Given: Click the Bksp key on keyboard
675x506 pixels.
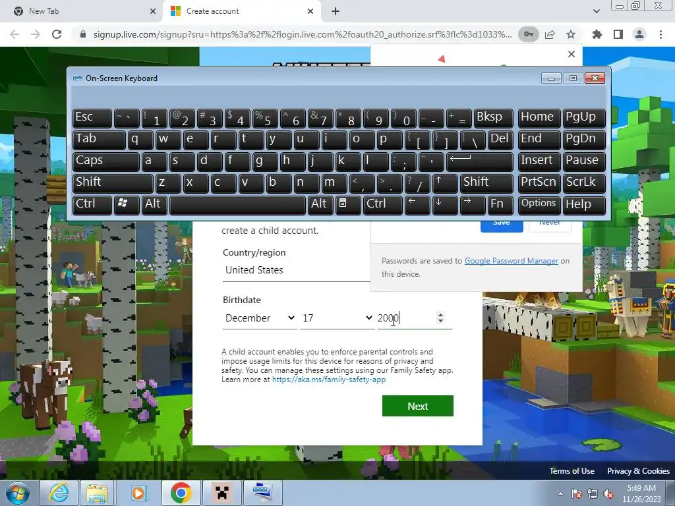Looking at the screenshot, I should point(493,118).
